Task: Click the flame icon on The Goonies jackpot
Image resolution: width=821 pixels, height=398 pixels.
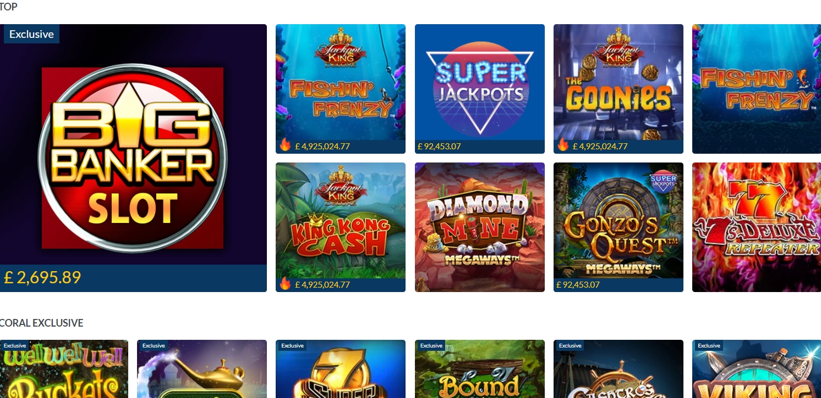Action: click(x=563, y=145)
